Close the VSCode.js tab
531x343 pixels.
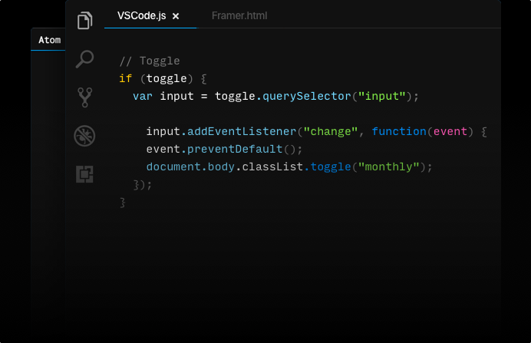(176, 16)
